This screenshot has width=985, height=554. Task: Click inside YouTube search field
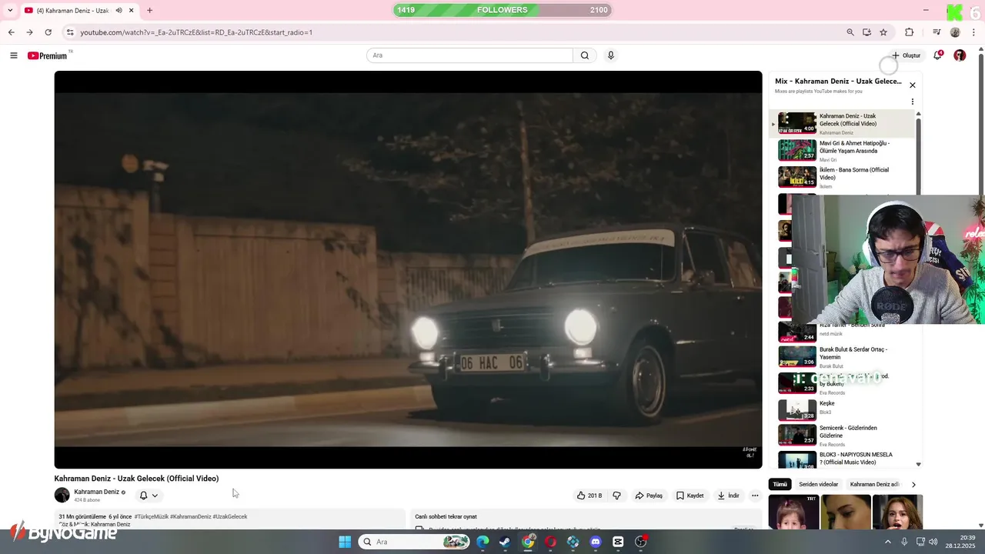(469, 55)
